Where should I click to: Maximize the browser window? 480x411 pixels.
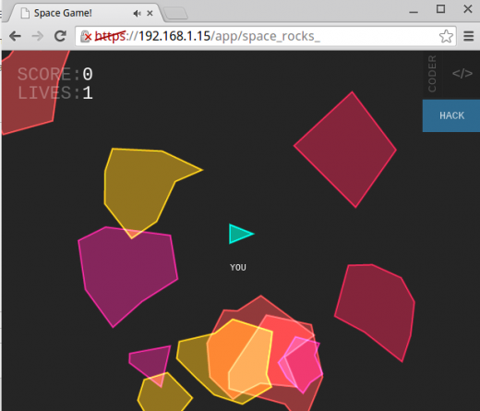point(440,9)
